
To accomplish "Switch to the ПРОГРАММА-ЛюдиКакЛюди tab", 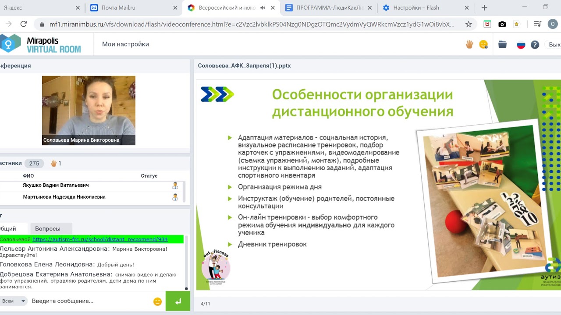I will [x=328, y=7].
